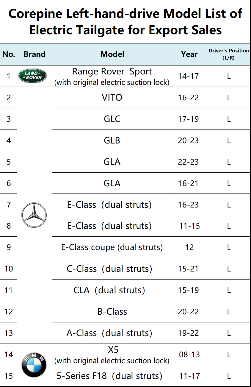Click the X5 model cell
This screenshot has height=387, width=251.
(112, 355)
